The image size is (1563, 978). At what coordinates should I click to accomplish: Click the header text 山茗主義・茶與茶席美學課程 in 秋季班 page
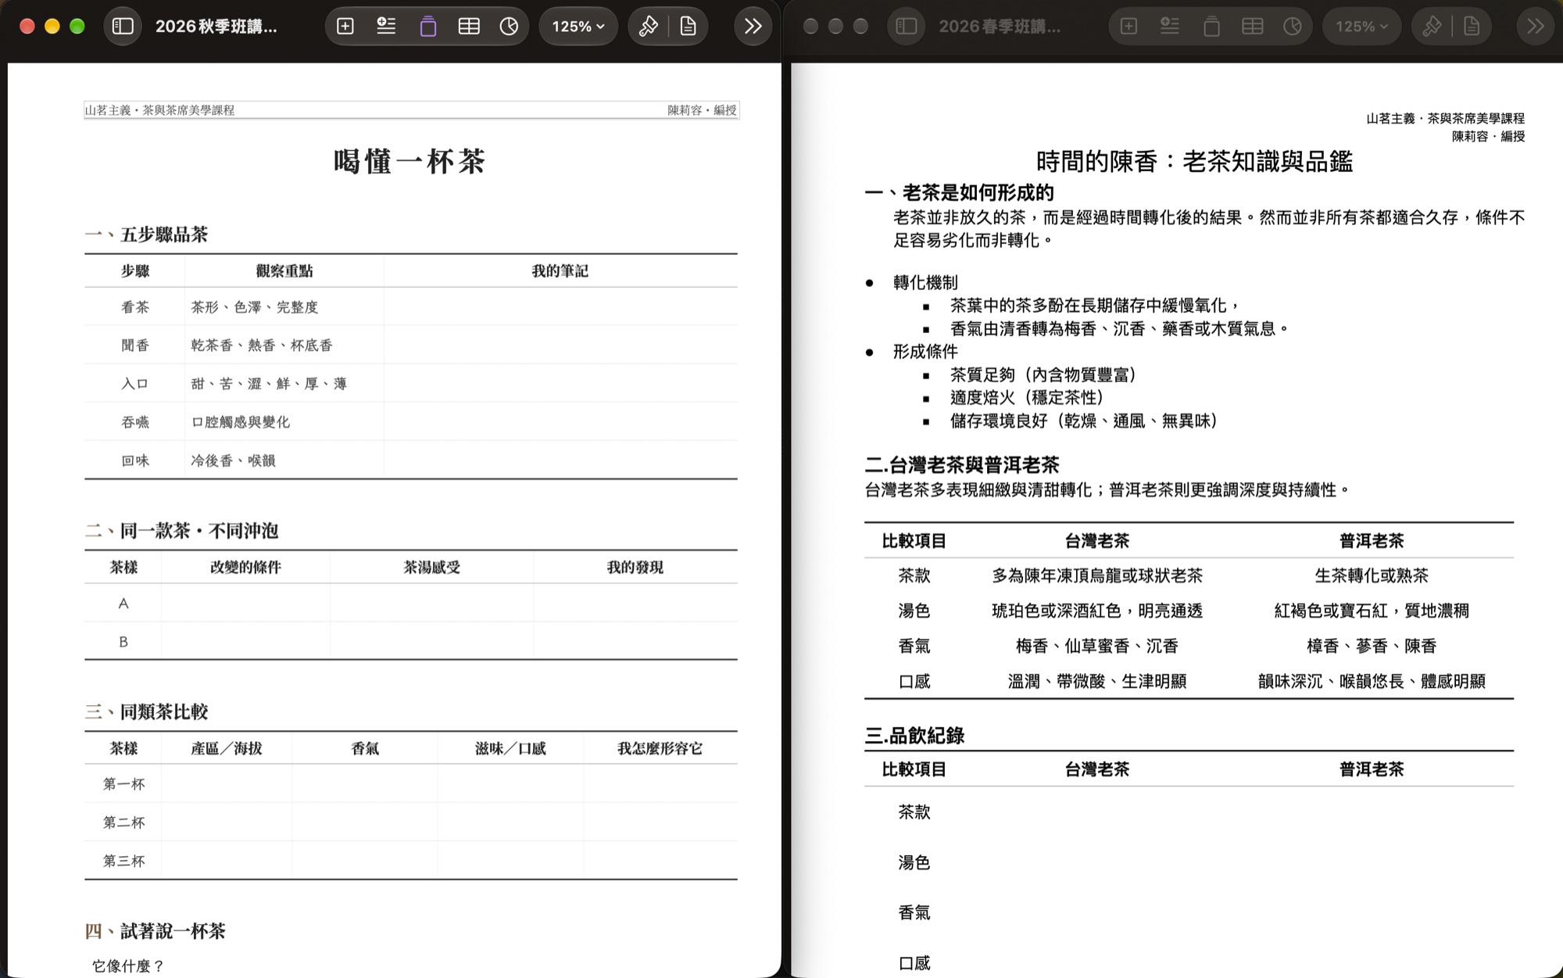click(x=160, y=110)
